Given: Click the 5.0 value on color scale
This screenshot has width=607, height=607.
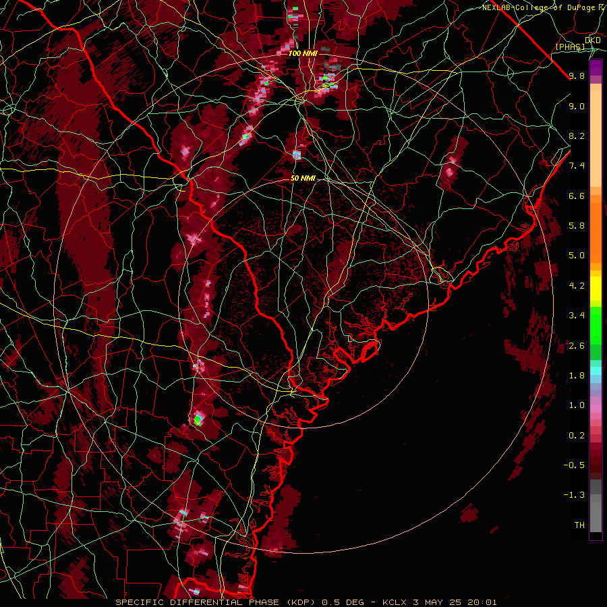Looking at the screenshot, I should (x=577, y=256).
